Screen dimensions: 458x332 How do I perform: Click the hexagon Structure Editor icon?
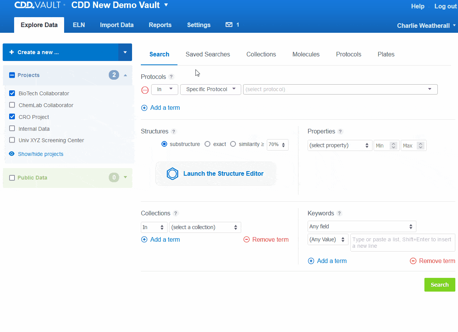click(x=173, y=174)
